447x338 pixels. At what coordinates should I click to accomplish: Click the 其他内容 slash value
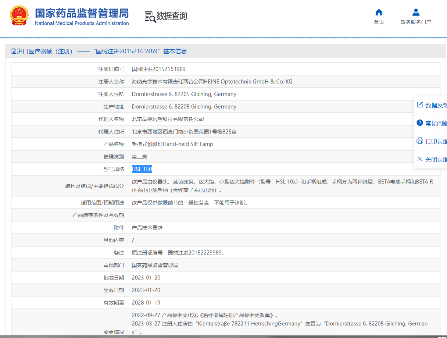tap(133, 240)
